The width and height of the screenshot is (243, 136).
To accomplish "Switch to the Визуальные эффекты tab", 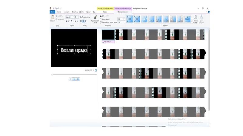I will (77, 12).
